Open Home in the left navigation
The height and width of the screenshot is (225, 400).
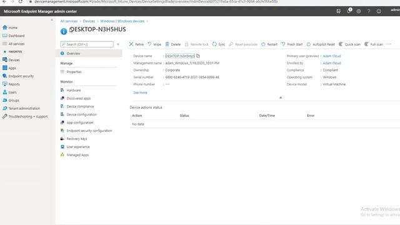click(x=10, y=27)
